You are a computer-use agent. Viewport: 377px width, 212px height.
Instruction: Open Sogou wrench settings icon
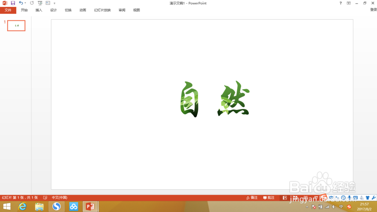point(374,198)
